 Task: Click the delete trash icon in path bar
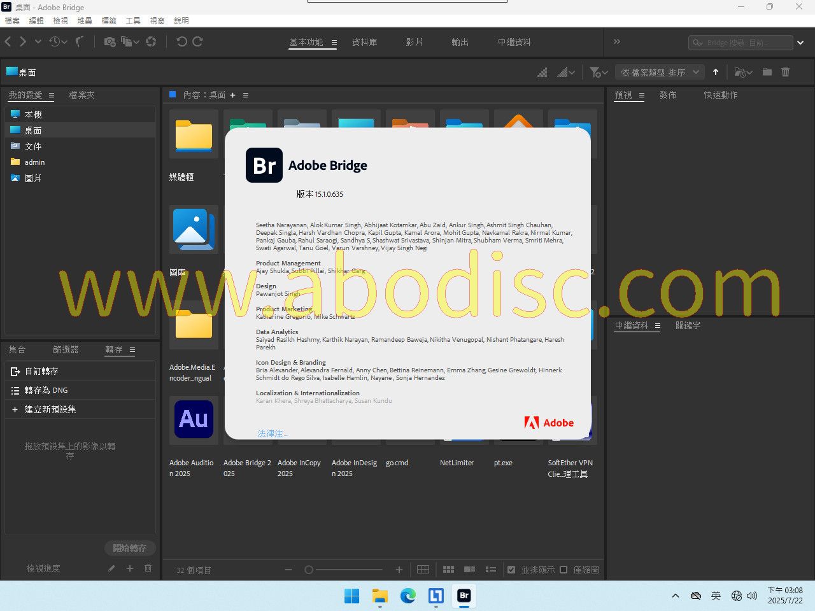(785, 72)
